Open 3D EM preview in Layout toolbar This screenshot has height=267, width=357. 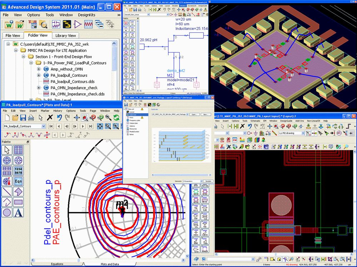(250, 140)
